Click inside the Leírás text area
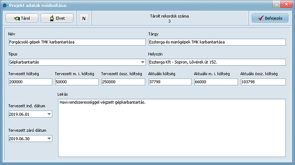 click(172, 128)
